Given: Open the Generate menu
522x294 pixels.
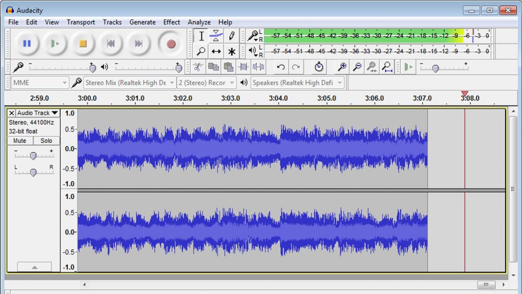Looking at the screenshot, I should pos(143,22).
